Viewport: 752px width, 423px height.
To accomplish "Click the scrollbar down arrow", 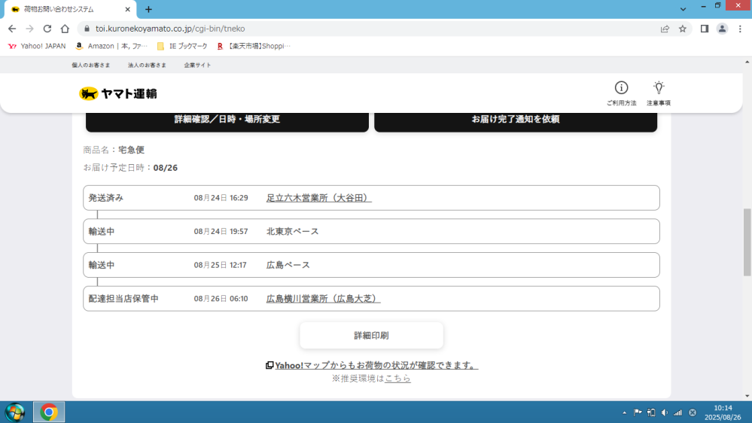I will 747,396.
